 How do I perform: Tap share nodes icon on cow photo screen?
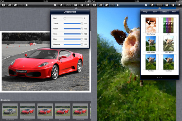pos(173,5)
